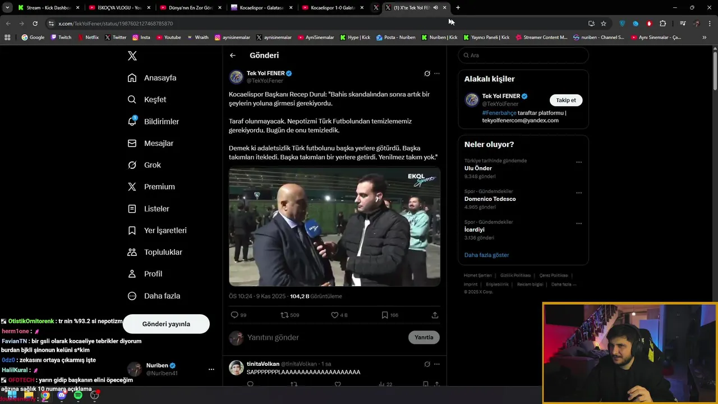Switch to İSKOÇYA VLOGU YouTube tab

point(119,8)
